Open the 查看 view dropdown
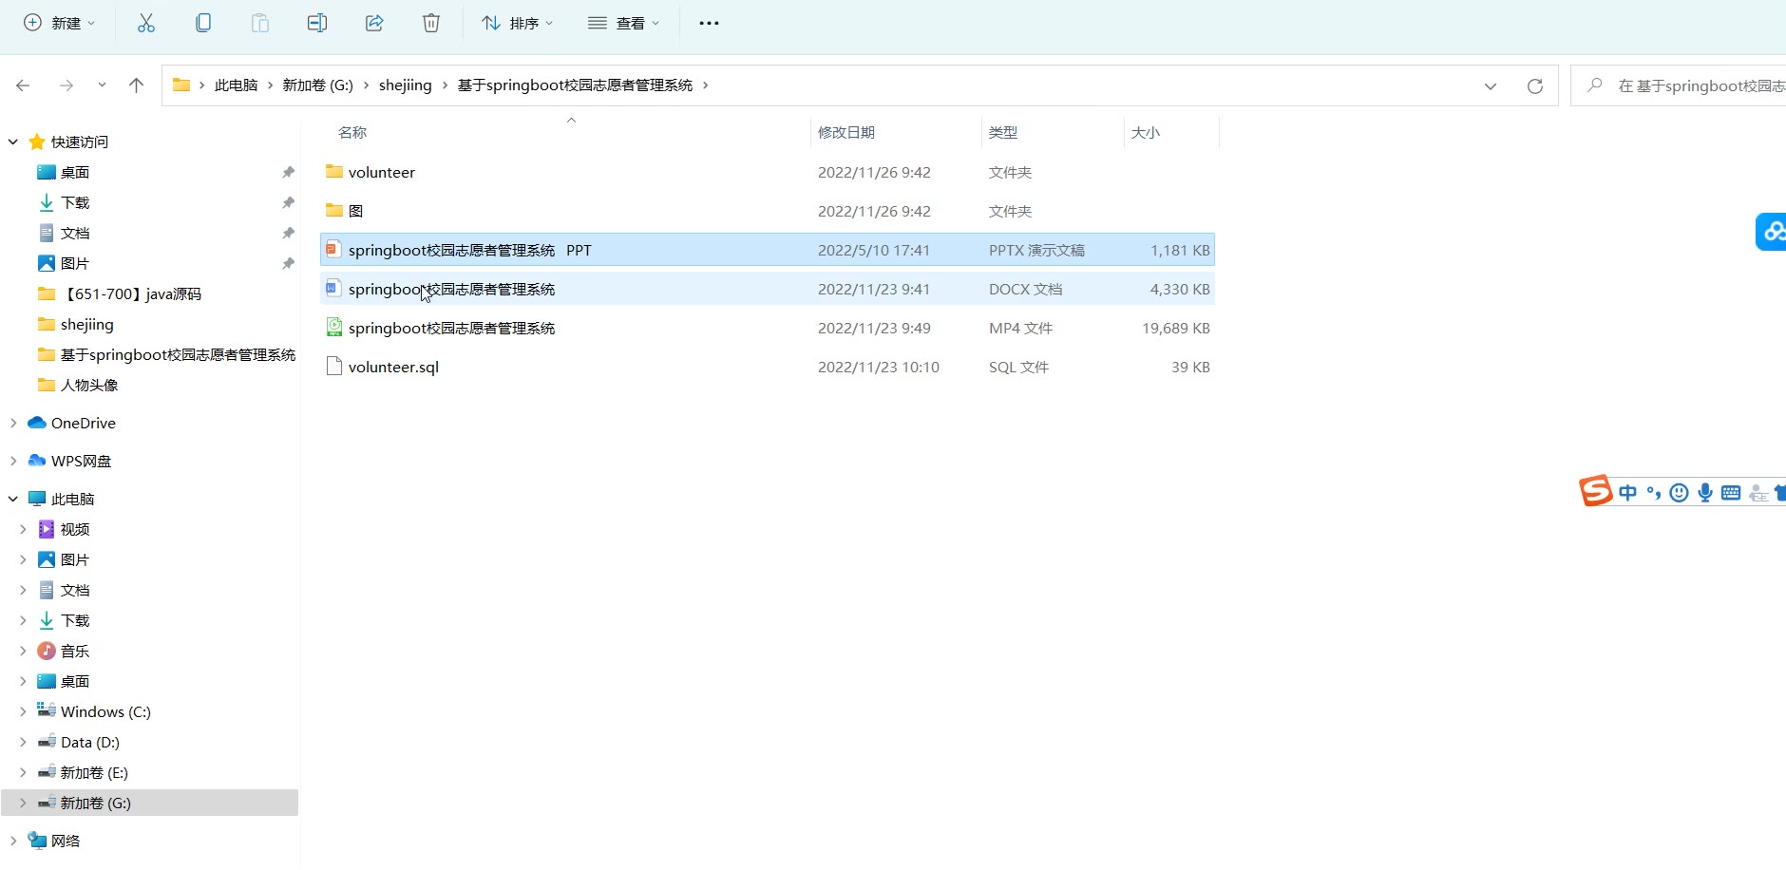The height and width of the screenshot is (870, 1786). point(623,23)
